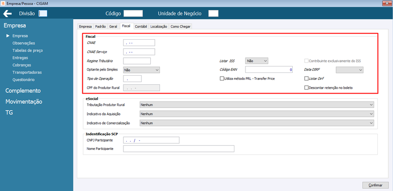Click the CNAE Serviço input field
The image size is (393, 191).
pos(139,52)
